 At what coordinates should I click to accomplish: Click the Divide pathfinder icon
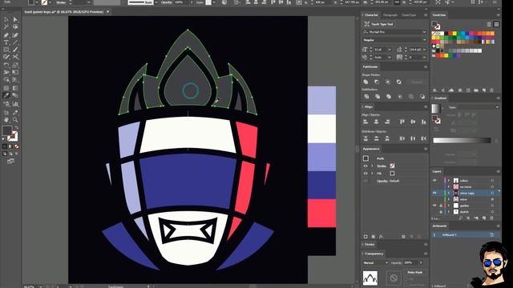[366, 97]
